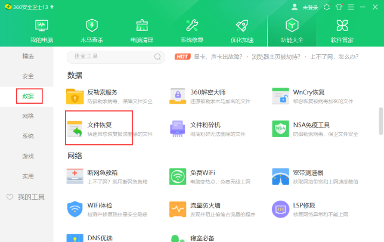384x242 pixels.
Task: Open WiFi体检 shield icon
Action: [75, 209]
